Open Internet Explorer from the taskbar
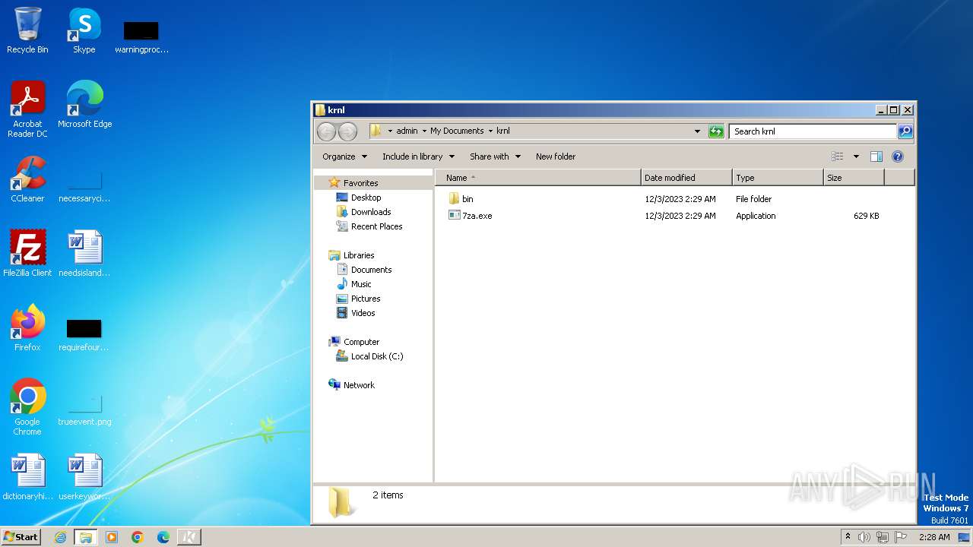 click(60, 537)
